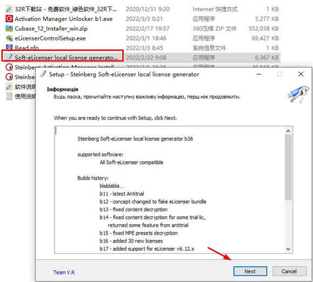Click the Read.nfo file icon

[9, 47]
